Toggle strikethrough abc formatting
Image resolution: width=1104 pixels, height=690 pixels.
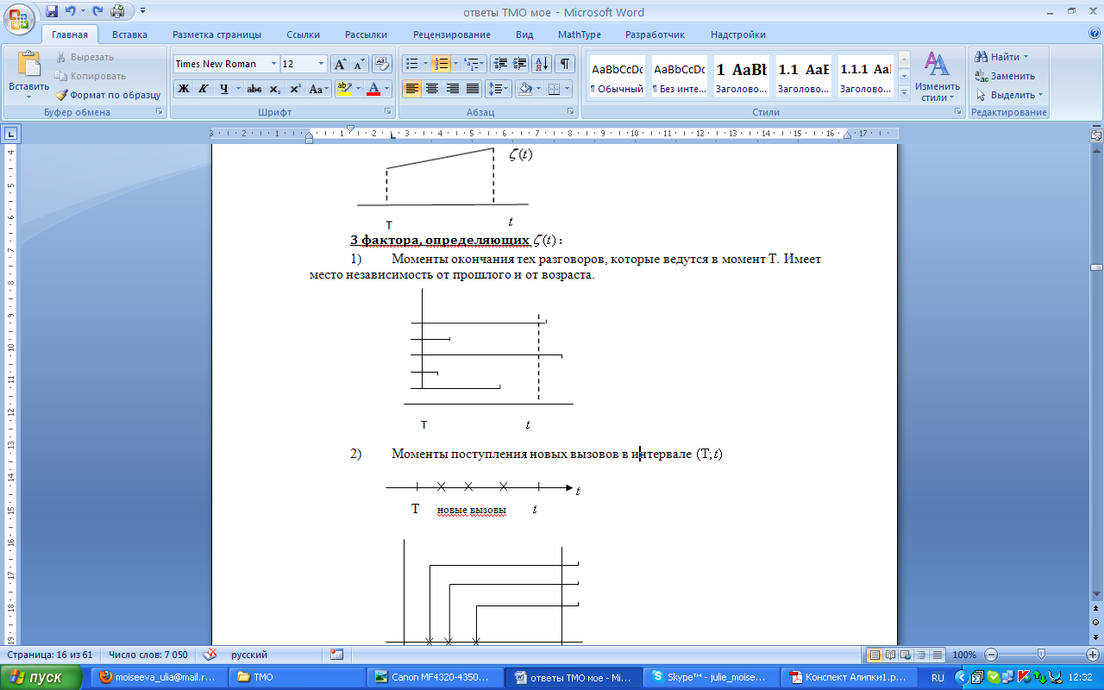tap(254, 88)
